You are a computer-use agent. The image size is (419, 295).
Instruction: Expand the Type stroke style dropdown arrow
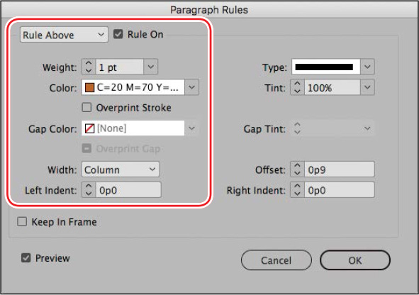tap(367, 67)
